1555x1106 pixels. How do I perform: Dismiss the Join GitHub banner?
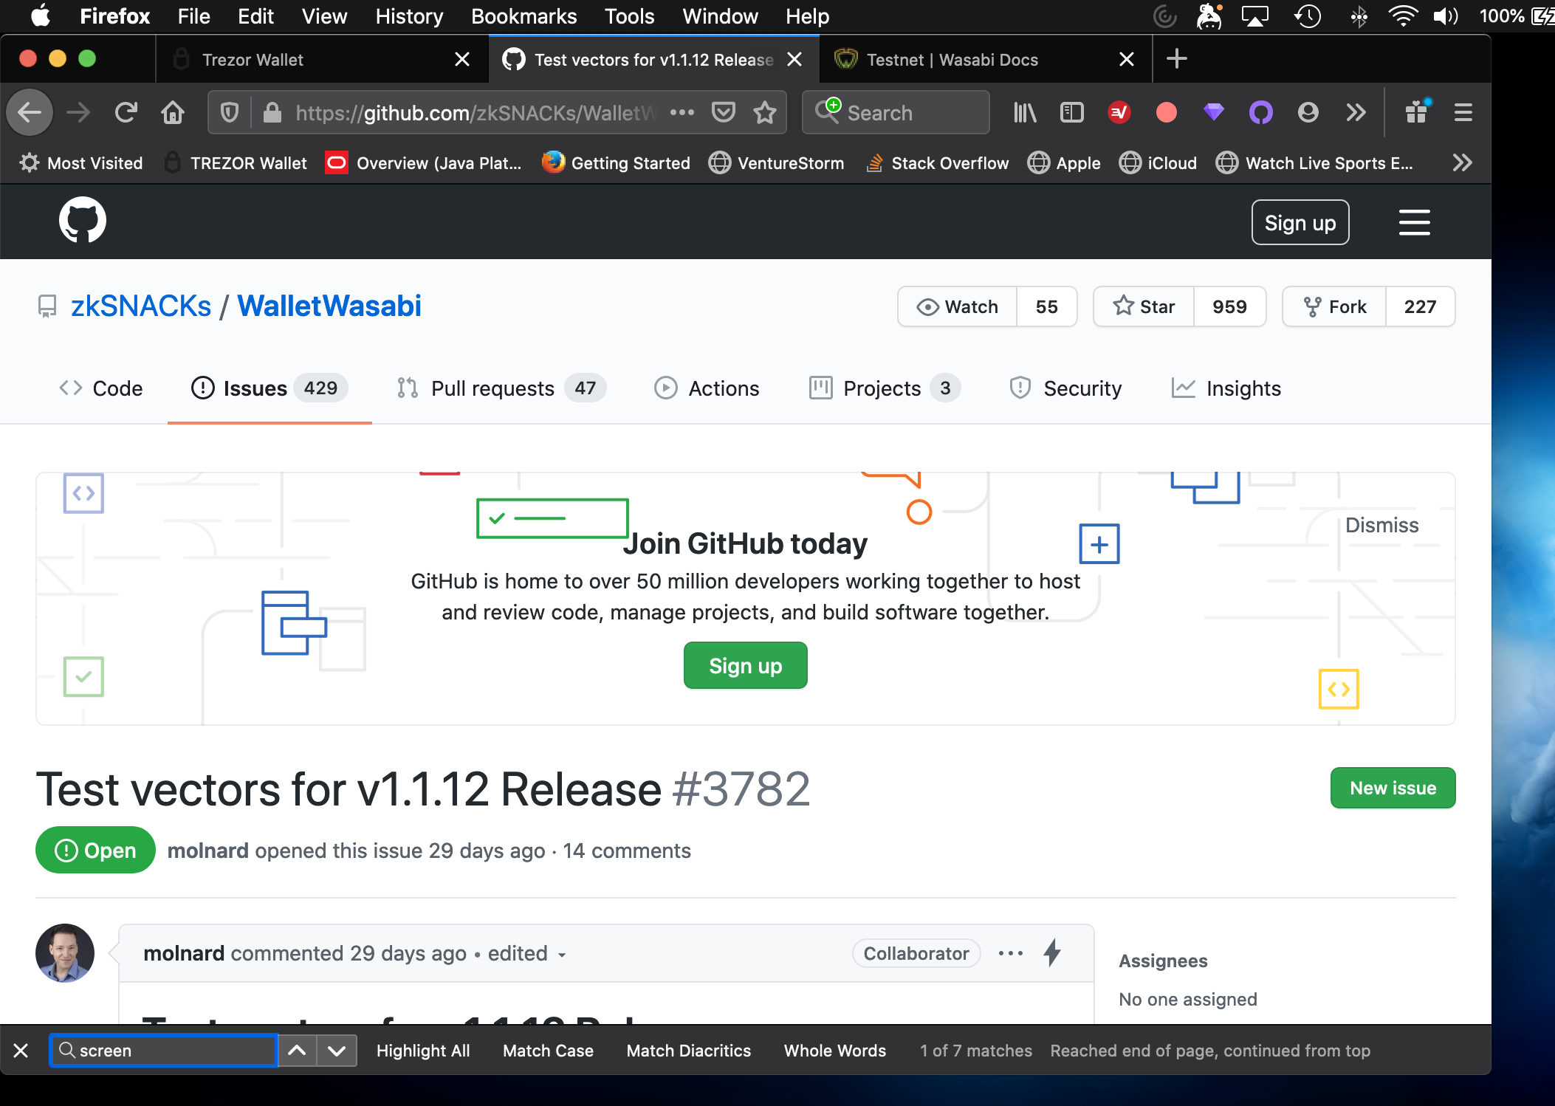1381,525
